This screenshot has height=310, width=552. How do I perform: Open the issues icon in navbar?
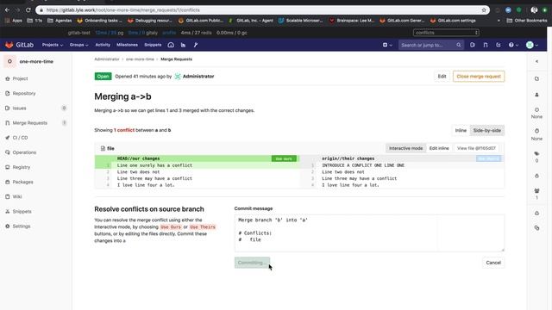473,45
